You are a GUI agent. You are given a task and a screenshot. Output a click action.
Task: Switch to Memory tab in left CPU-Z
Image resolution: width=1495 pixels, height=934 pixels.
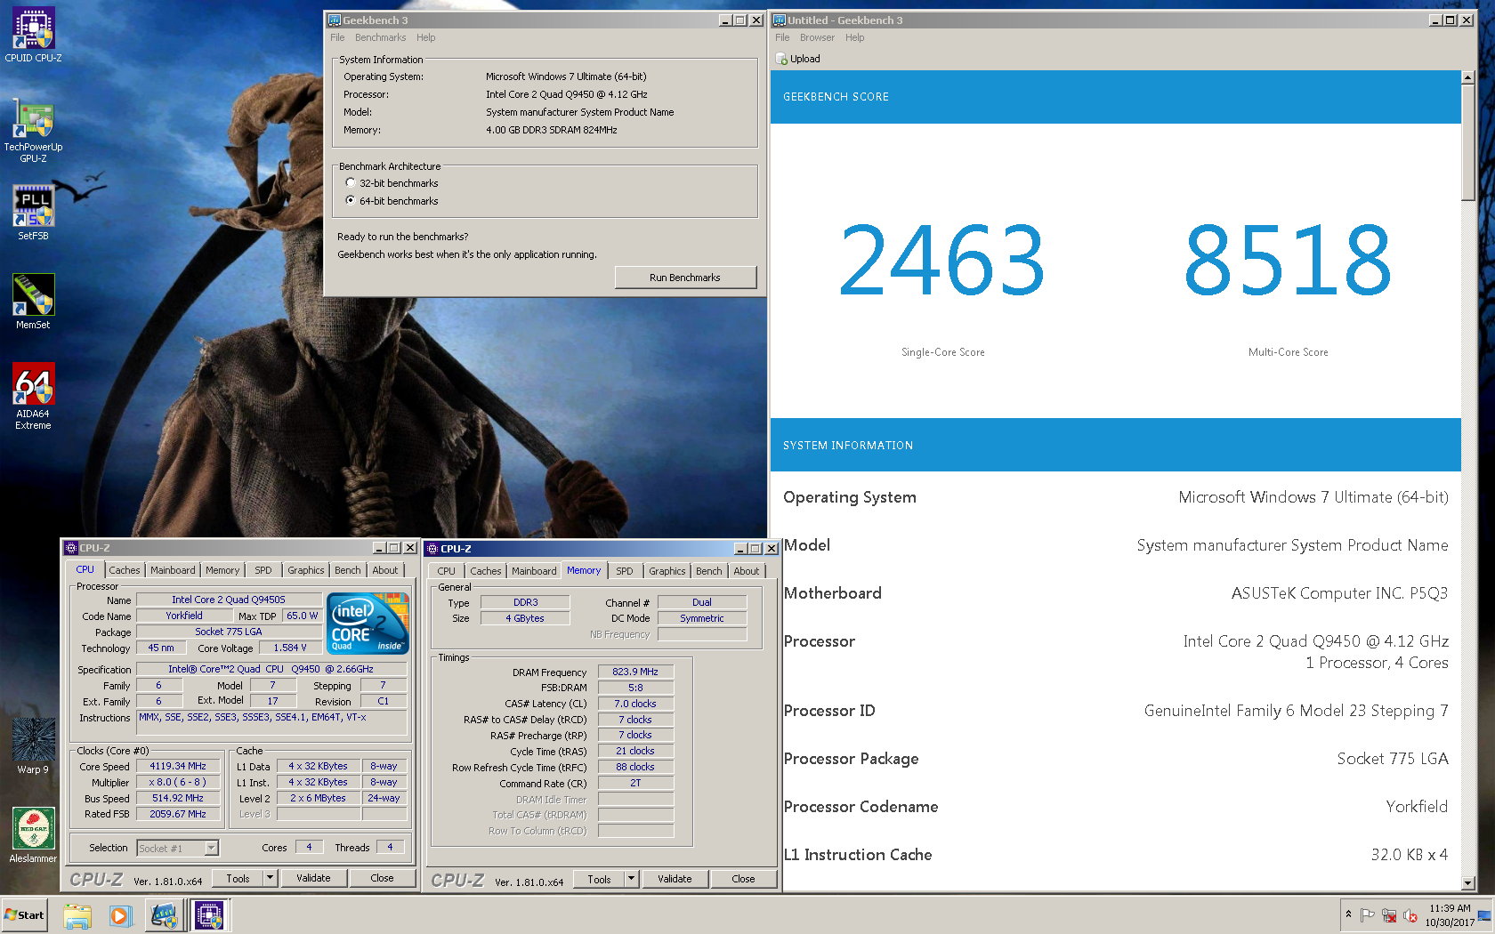pyautogui.click(x=222, y=570)
